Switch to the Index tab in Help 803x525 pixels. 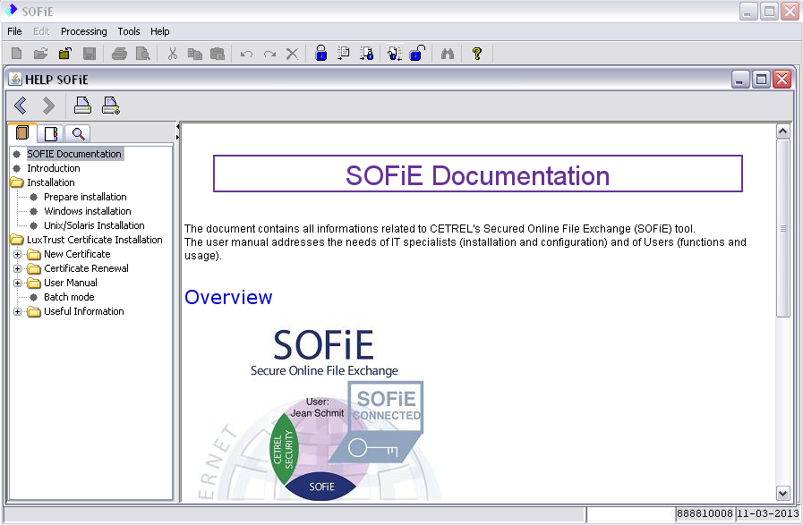[x=51, y=134]
